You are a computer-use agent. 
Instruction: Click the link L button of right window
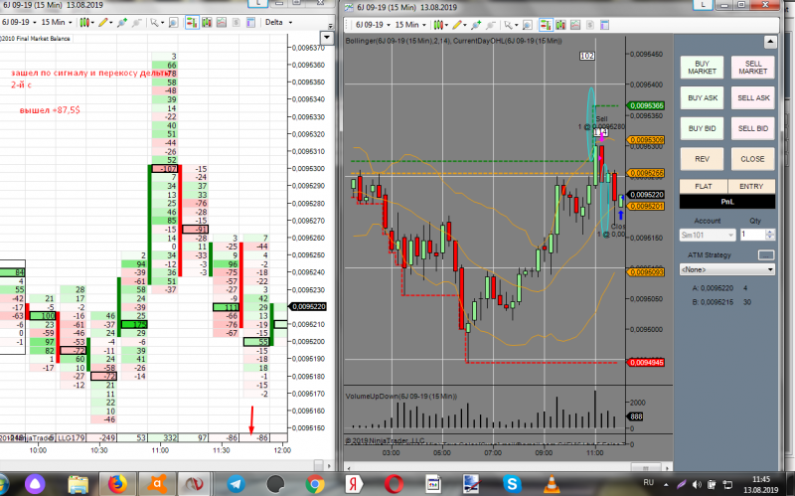pyautogui.click(x=703, y=4)
